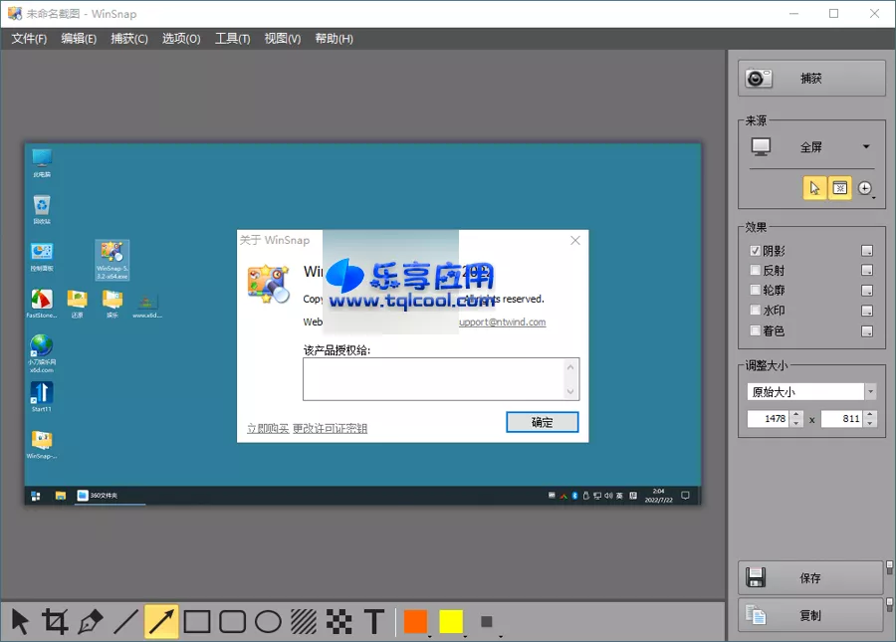This screenshot has width=896, height=642.
Task: Select the text tool
Action: pos(373,620)
